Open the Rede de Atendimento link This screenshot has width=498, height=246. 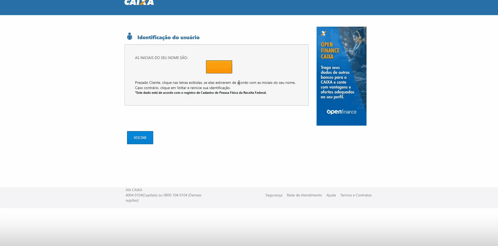(x=304, y=195)
